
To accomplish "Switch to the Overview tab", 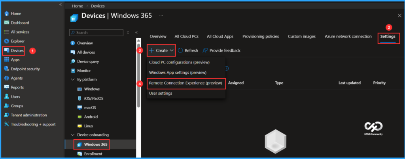I will (158, 37).
